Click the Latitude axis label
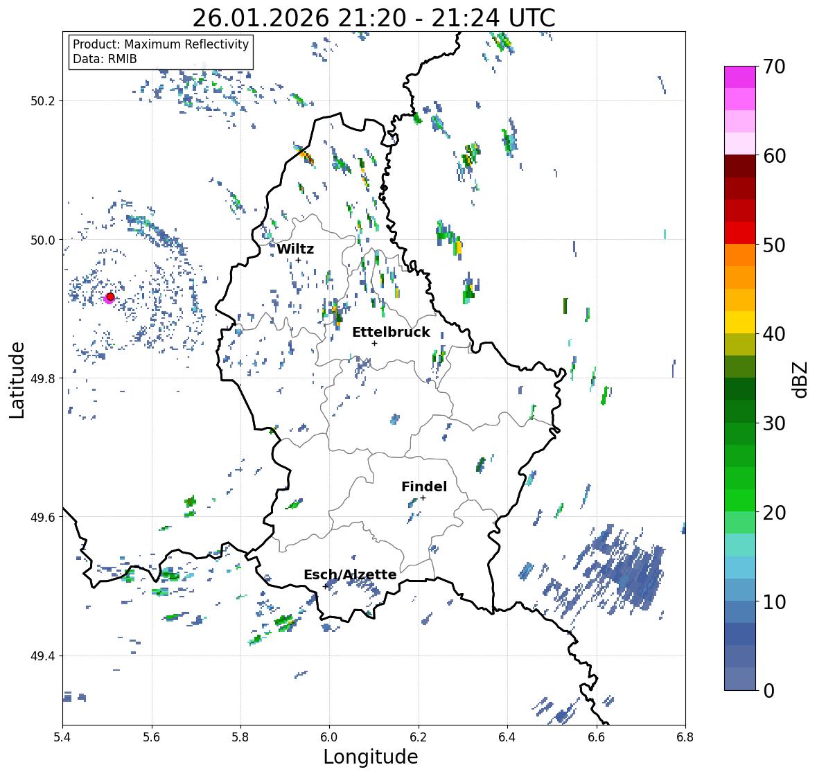 [17, 380]
